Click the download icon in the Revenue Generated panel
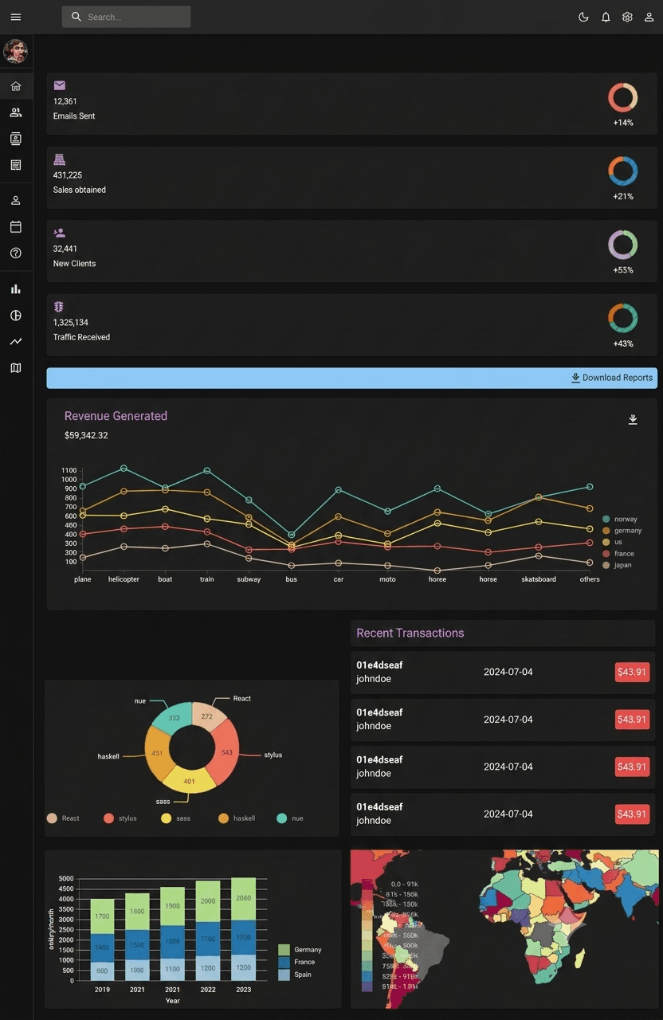663x1020 pixels. pyautogui.click(x=633, y=419)
